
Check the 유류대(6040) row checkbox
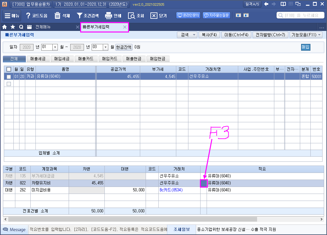click(9, 77)
